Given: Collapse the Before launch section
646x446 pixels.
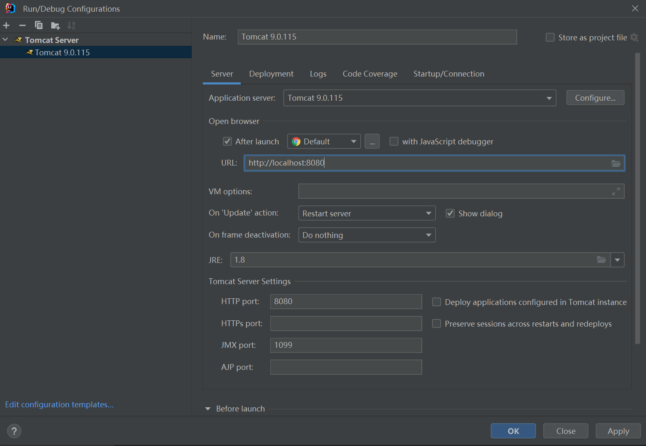Looking at the screenshot, I should coord(208,409).
